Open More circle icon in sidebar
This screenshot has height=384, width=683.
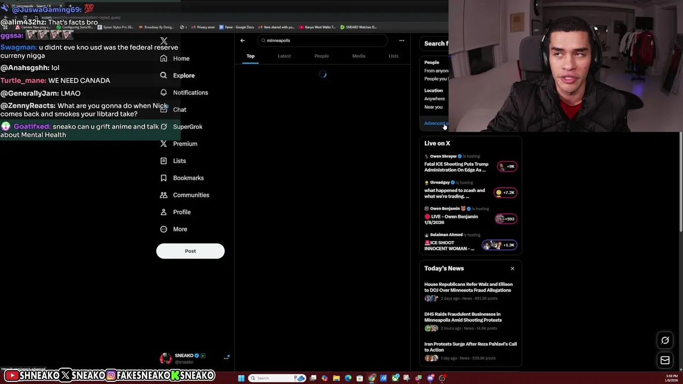click(164, 229)
